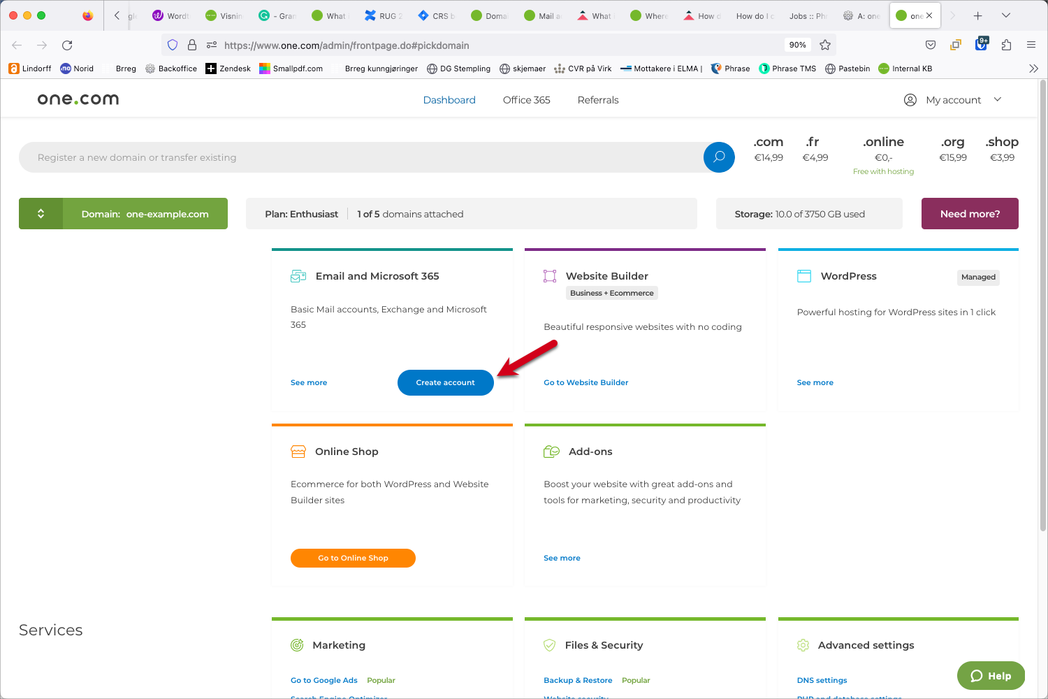Click the blue domain search magnifier button
Viewport: 1048px width, 699px height.
(x=719, y=157)
